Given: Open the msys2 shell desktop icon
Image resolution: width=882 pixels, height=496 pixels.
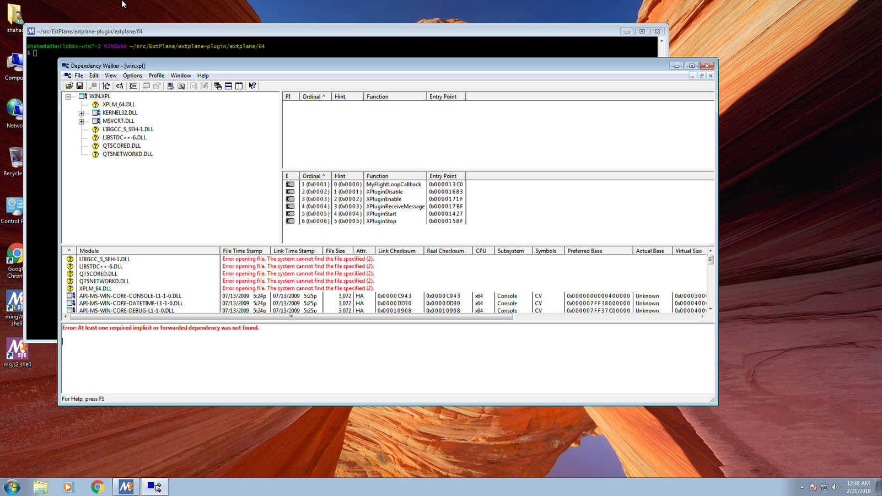Looking at the screenshot, I should (17, 353).
